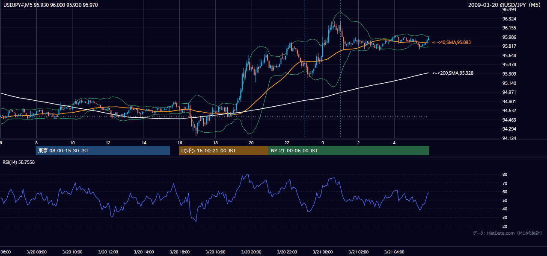Click the 3/20 14:00 date label
The width and height of the screenshot is (547, 256).
point(143,252)
